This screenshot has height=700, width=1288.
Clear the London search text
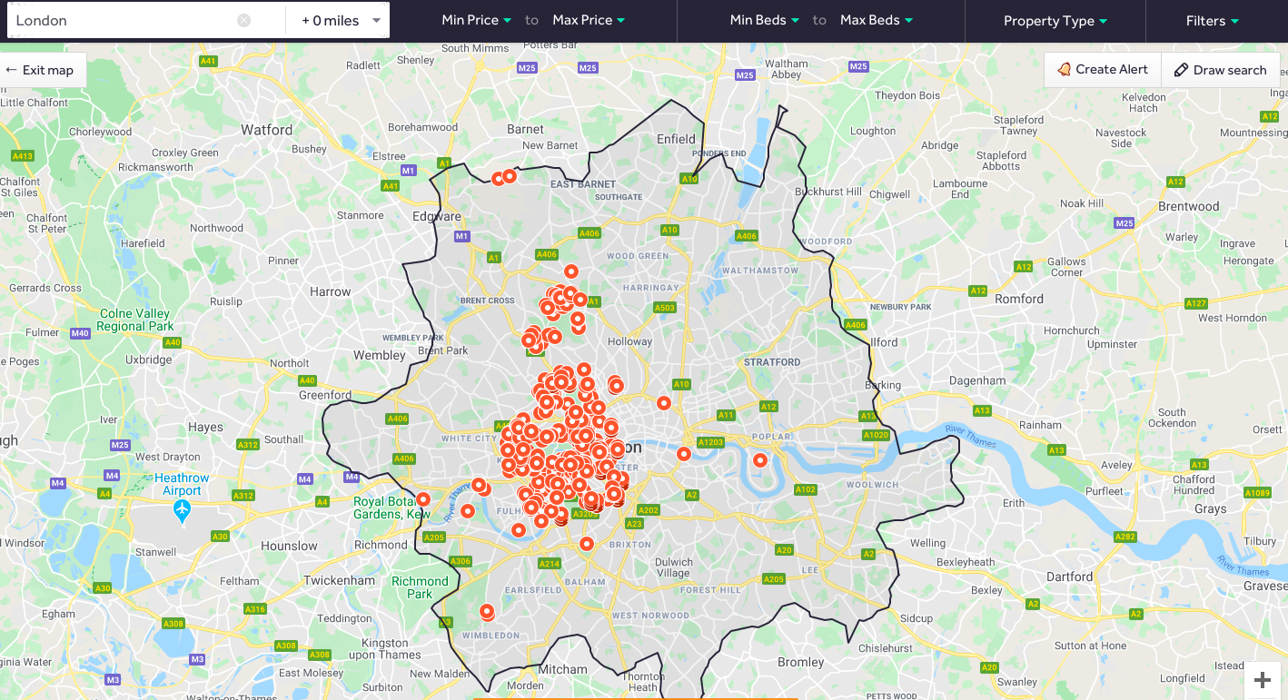(243, 20)
